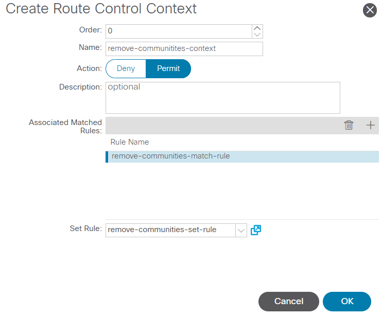The height and width of the screenshot is (316, 382).
Task: Set the Action to Deny
Action: 126,68
